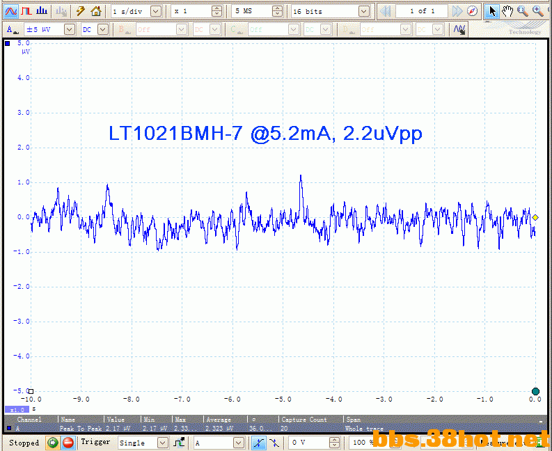Open Channel B options button
Viewport: 552px width, 451px height.
(x=125, y=29)
